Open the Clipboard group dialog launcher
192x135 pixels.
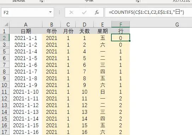point(41,1)
